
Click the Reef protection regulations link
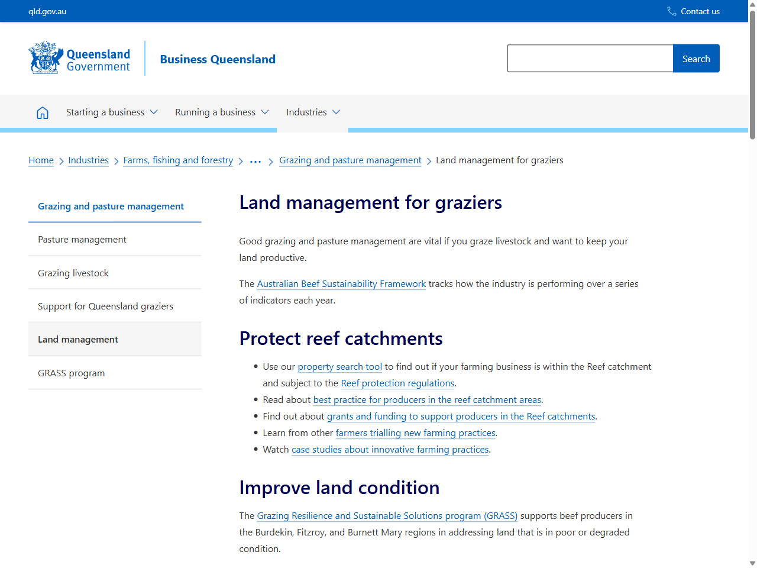(x=397, y=383)
